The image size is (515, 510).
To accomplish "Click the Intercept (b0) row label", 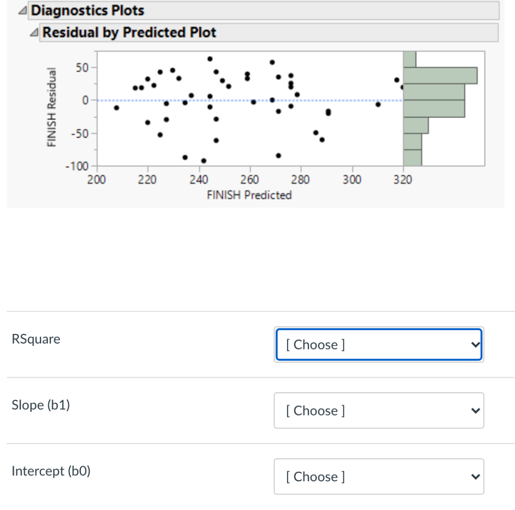I will [51, 471].
